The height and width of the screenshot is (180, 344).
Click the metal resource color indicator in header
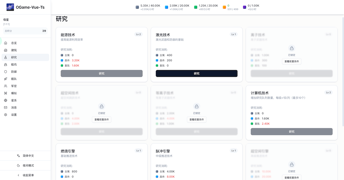(x=137, y=7)
